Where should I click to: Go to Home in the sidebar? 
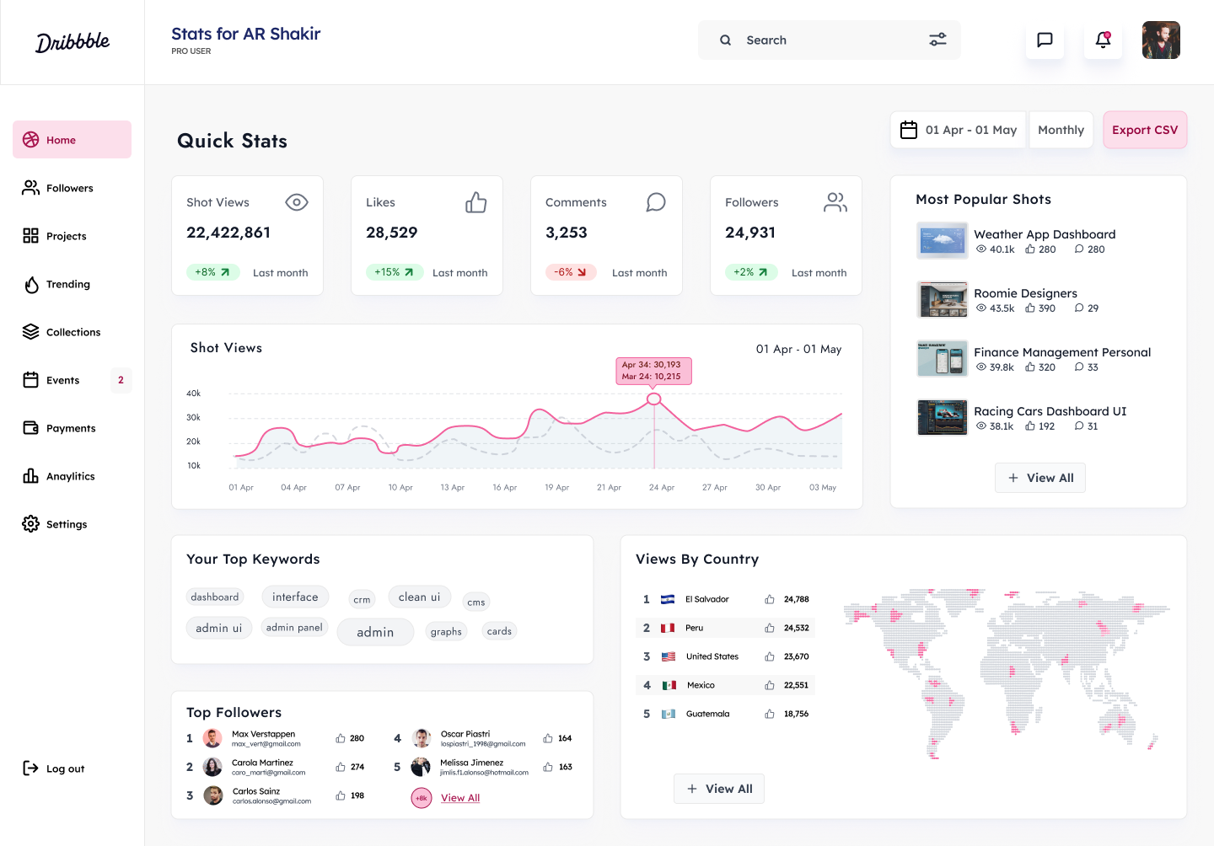pos(72,140)
